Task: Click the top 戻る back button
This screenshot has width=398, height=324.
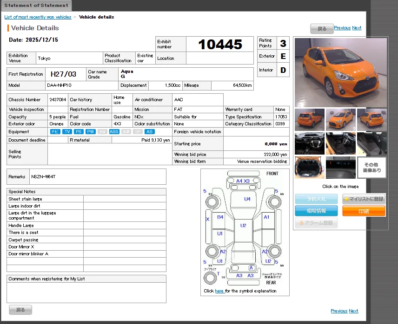Action: click(x=322, y=29)
